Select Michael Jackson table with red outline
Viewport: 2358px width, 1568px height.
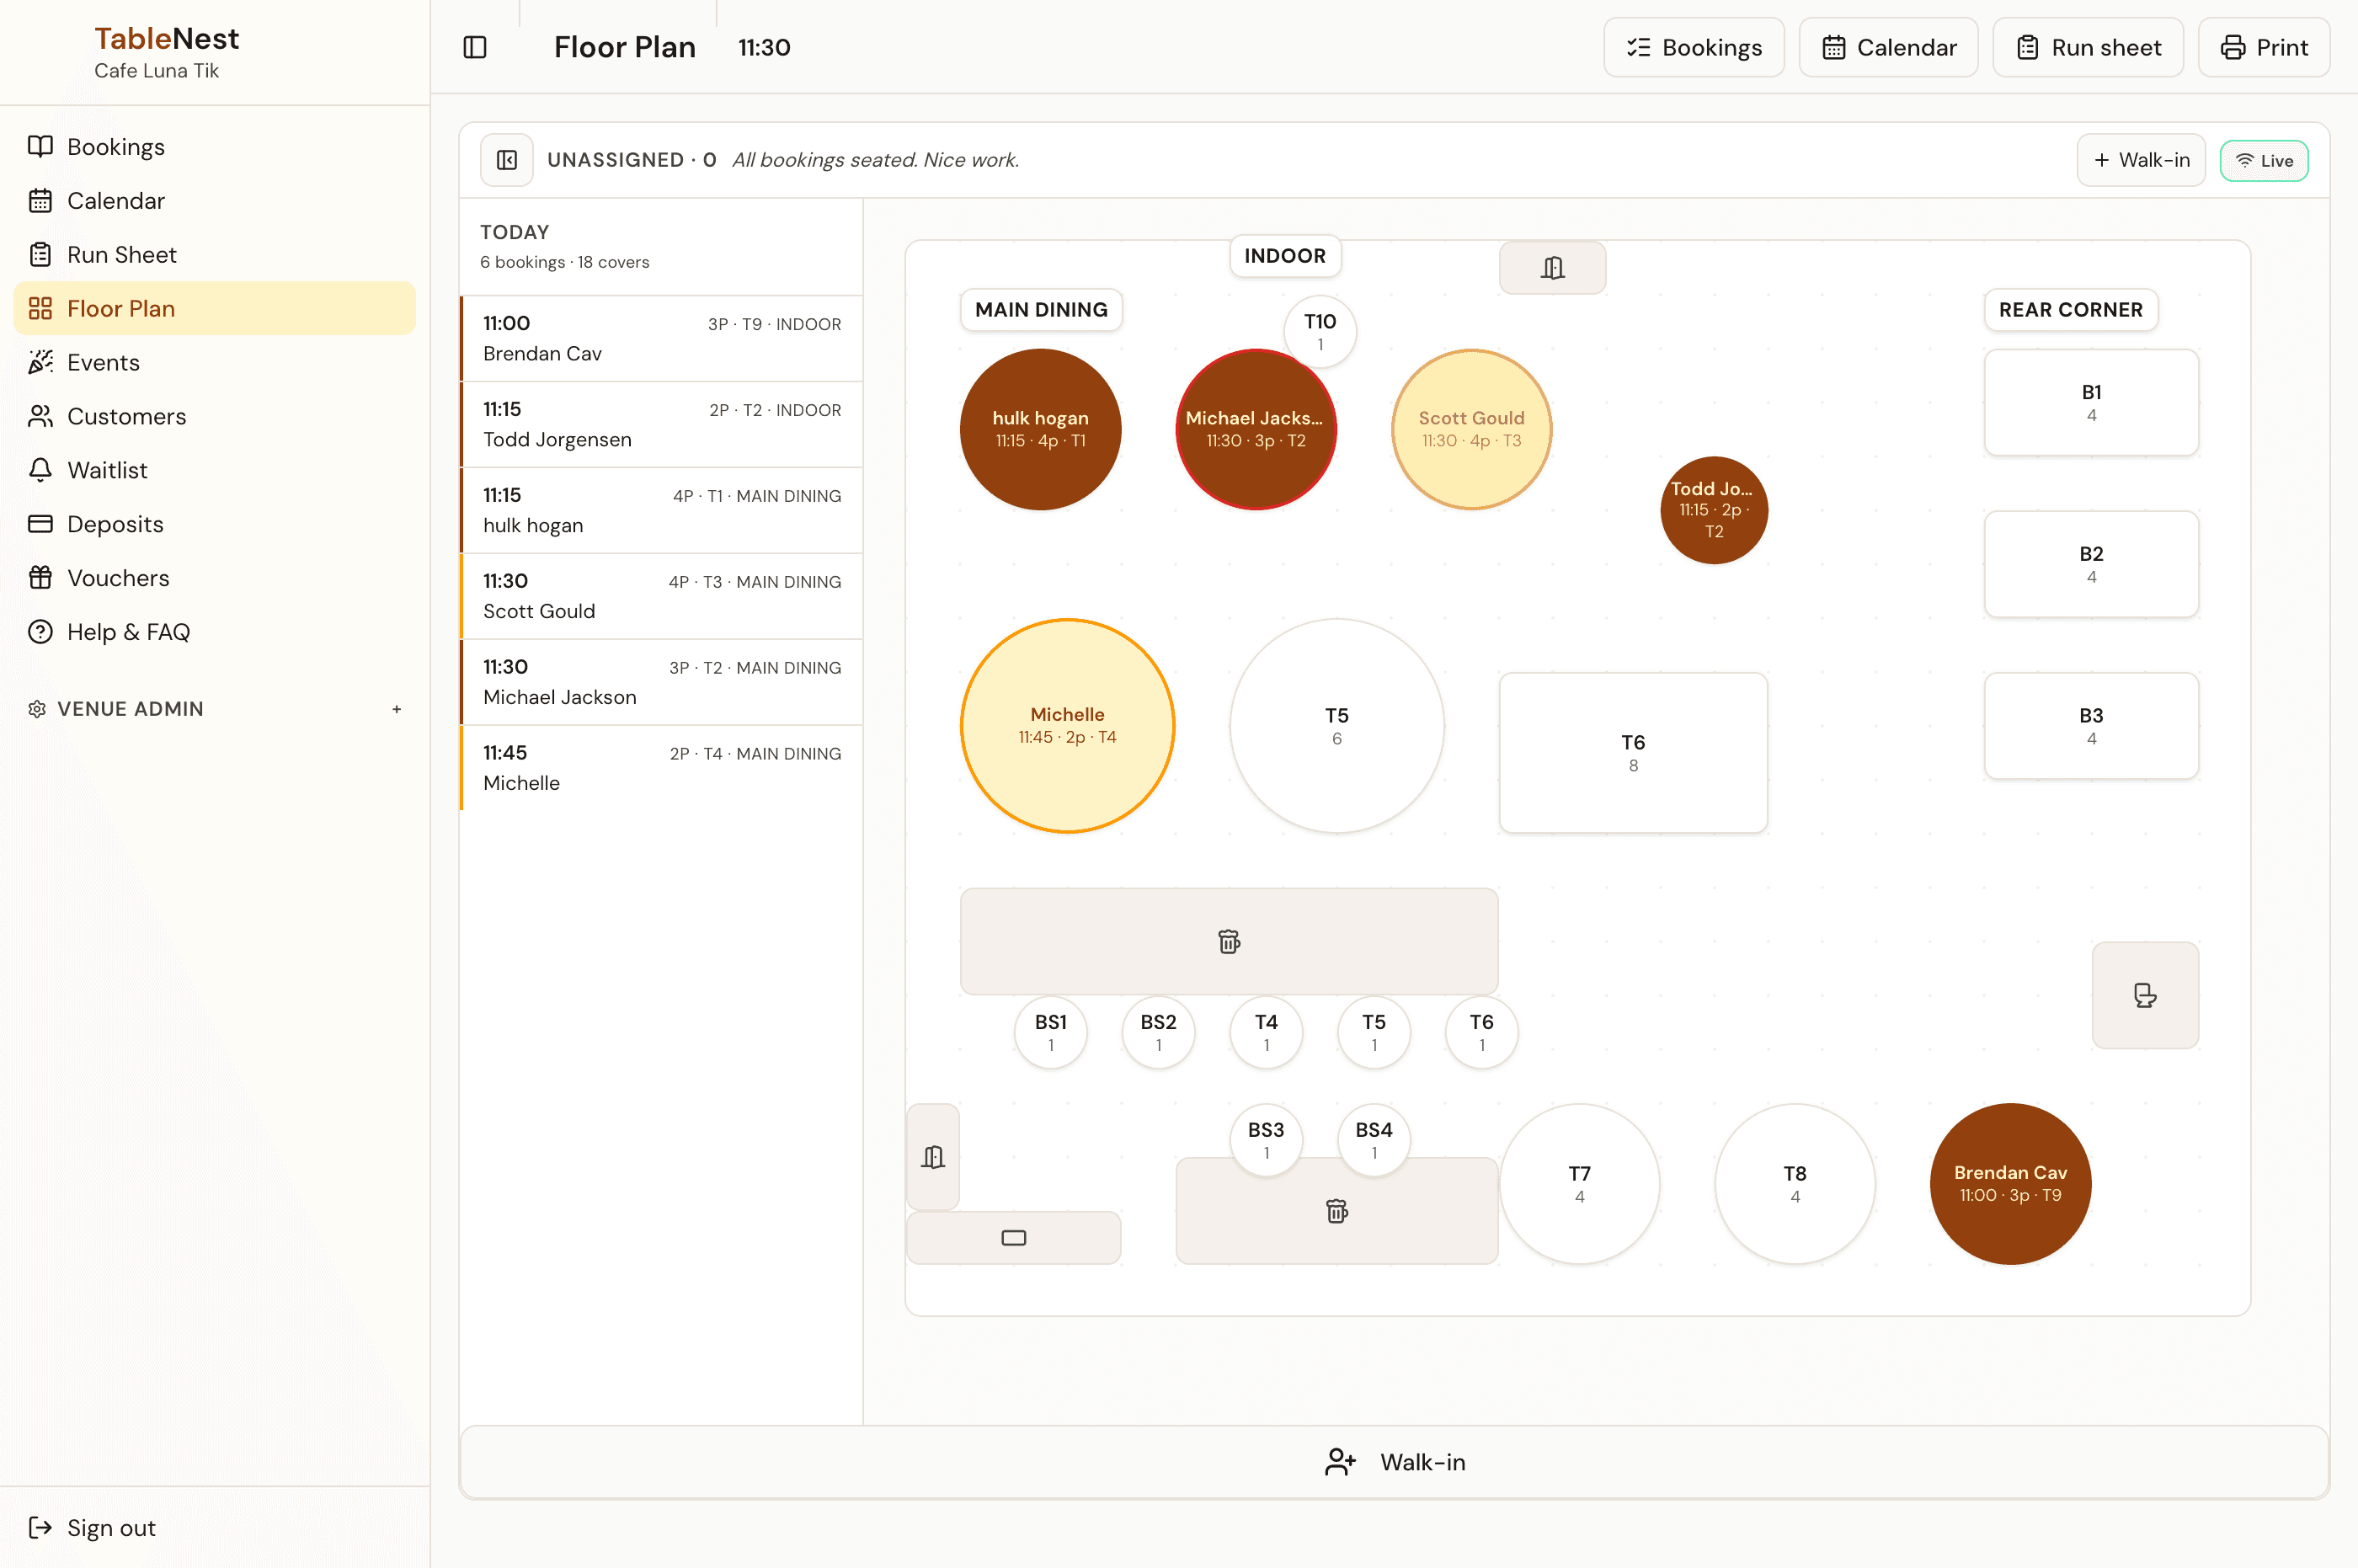(x=1255, y=430)
